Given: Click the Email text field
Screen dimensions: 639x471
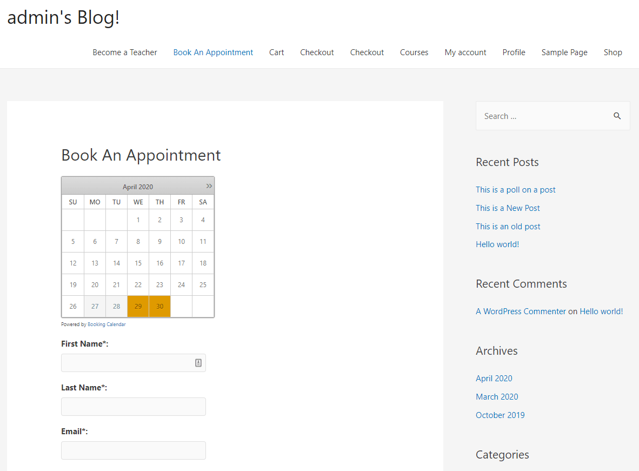Looking at the screenshot, I should [134, 450].
